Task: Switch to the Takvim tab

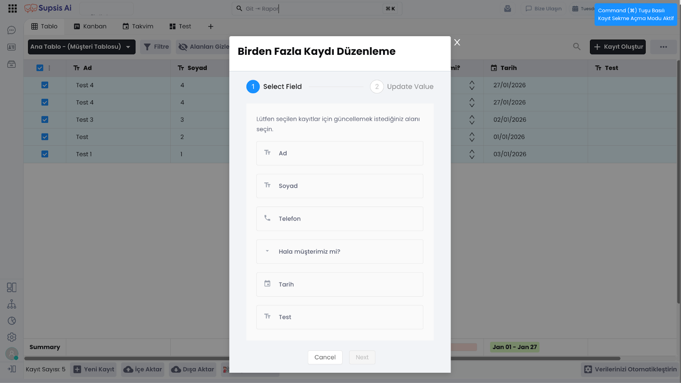Action: tap(138, 26)
